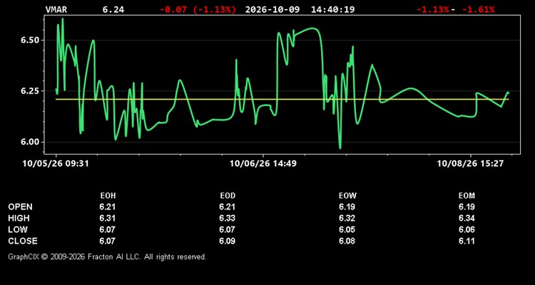The height and width of the screenshot is (285, 535).
Task: Click the EOM low value 6.06
Action: click(467, 229)
